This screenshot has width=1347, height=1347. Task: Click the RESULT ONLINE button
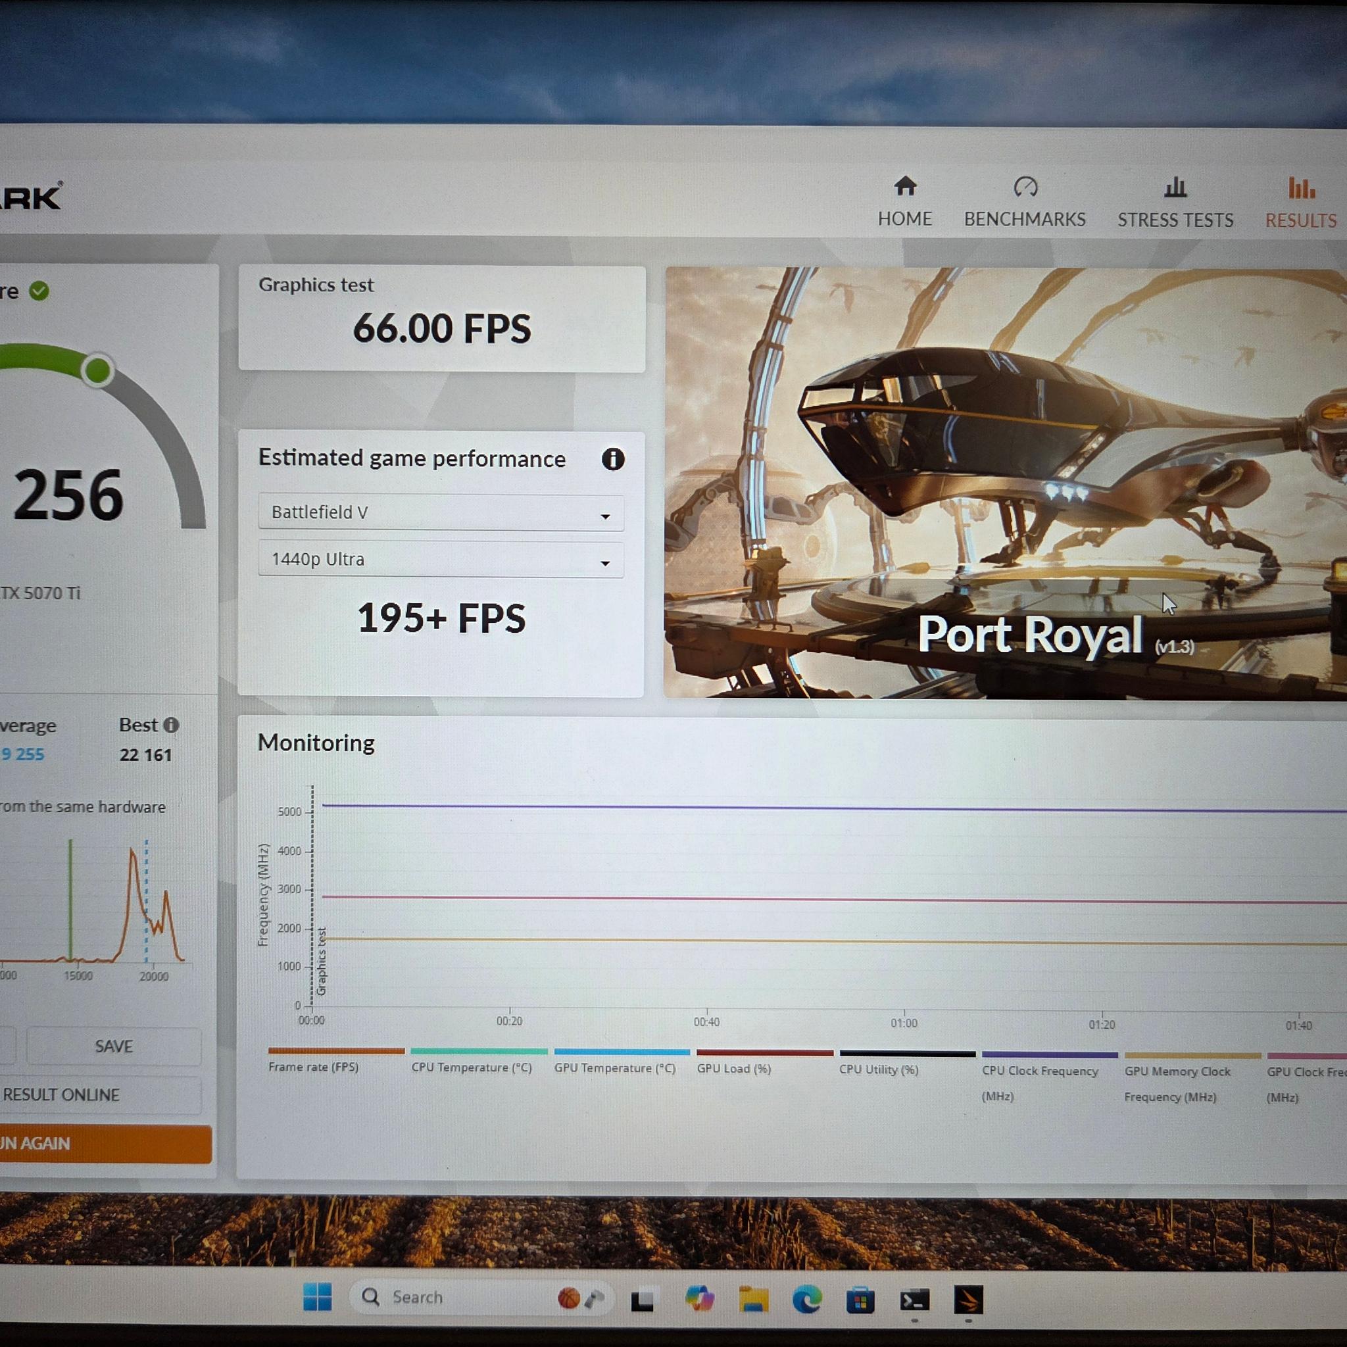pyautogui.click(x=101, y=1094)
